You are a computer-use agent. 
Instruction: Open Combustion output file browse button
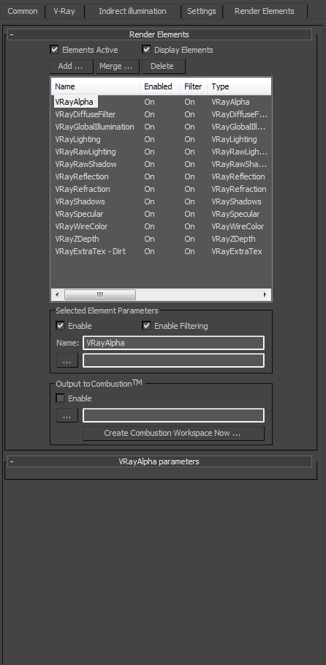[x=67, y=416]
